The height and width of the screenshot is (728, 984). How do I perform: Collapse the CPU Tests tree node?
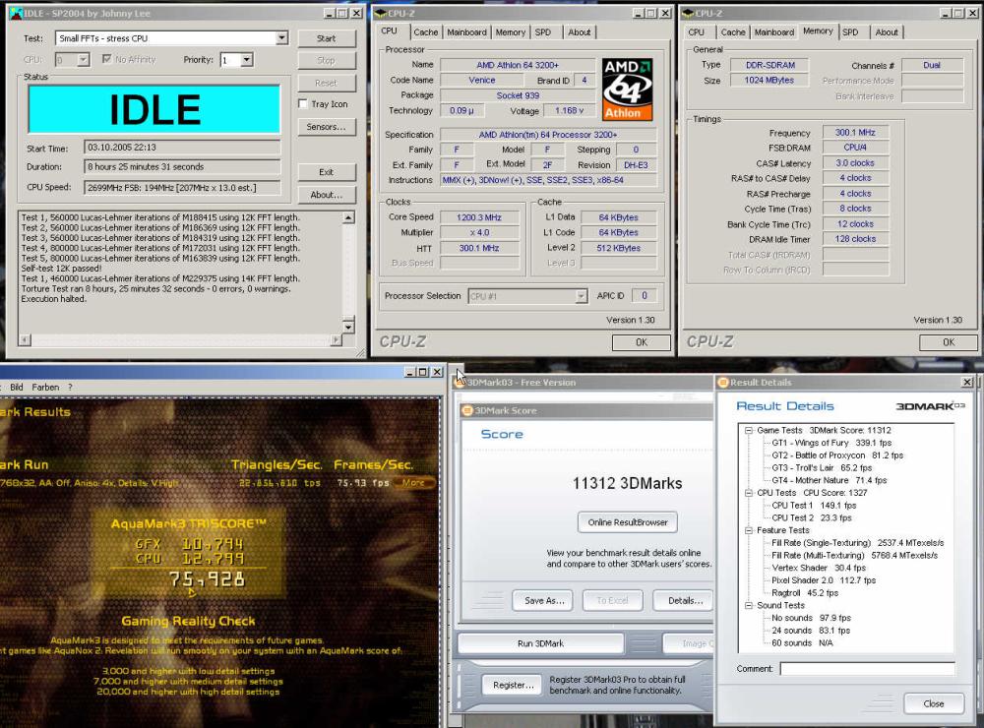749,493
